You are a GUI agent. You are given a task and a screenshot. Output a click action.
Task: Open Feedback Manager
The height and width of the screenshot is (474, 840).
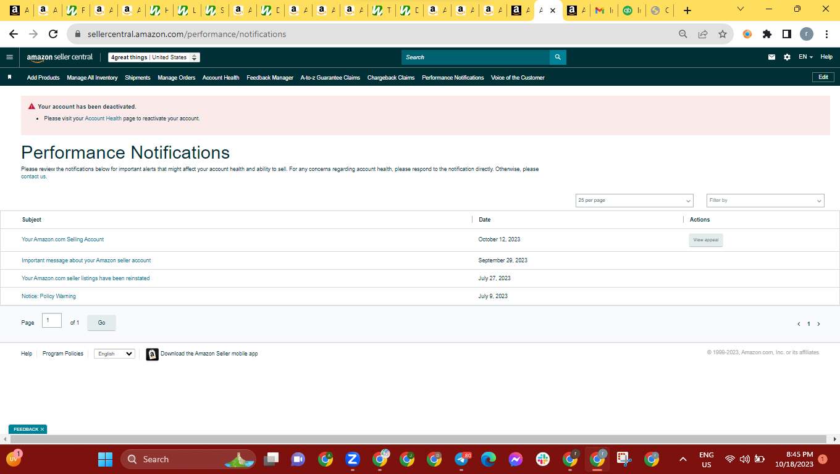coord(270,78)
